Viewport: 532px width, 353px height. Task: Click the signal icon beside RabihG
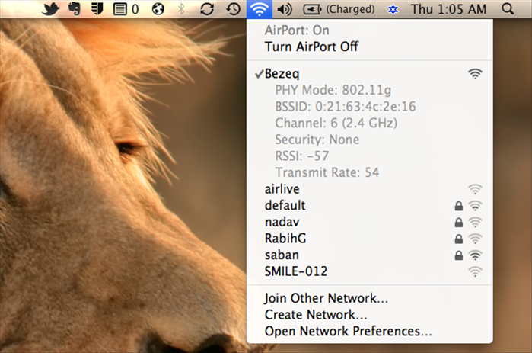[x=475, y=239]
